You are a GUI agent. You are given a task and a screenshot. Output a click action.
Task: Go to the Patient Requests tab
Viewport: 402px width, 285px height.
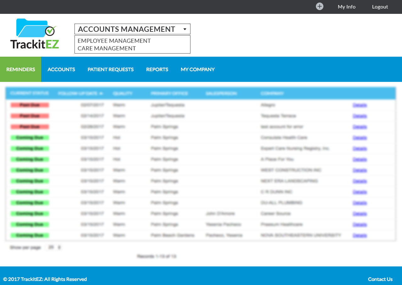tap(111, 69)
